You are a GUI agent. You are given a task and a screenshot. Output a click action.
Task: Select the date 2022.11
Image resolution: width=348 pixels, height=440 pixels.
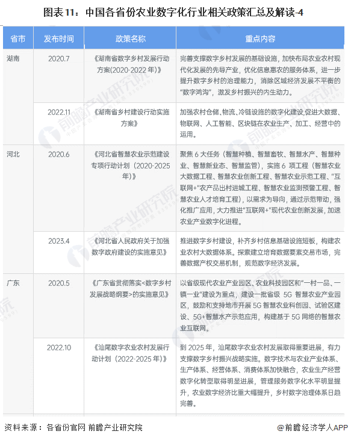click(58, 112)
